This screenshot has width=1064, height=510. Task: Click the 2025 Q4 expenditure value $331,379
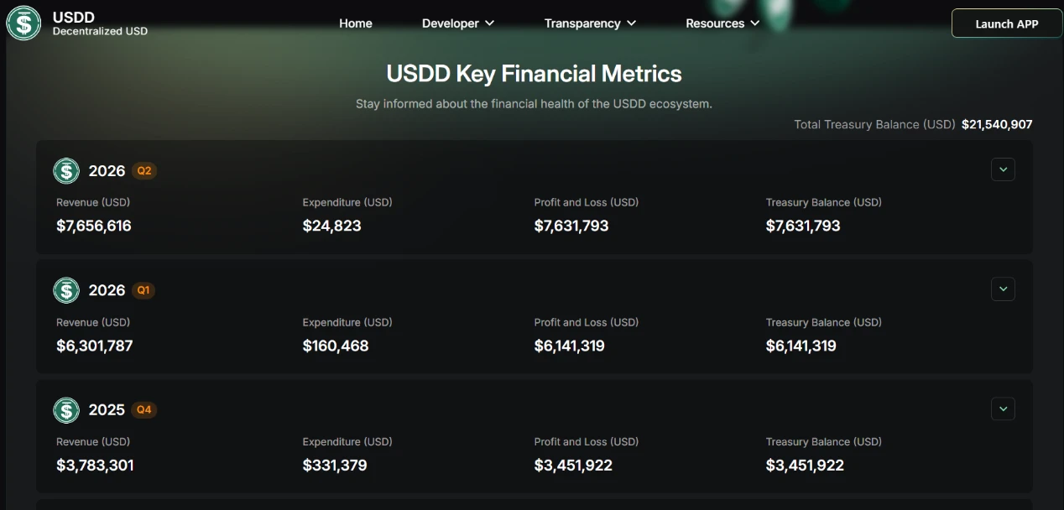click(x=335, y=466)
